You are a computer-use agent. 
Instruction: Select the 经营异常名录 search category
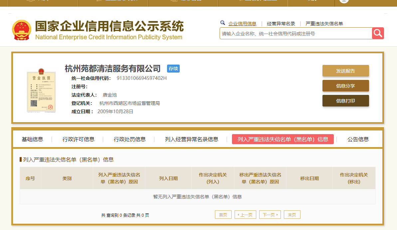click(x=281, y=24)
